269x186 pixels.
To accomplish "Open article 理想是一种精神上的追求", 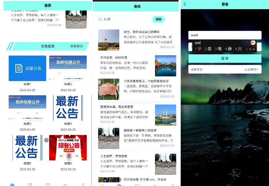I will tap(140, 130).
